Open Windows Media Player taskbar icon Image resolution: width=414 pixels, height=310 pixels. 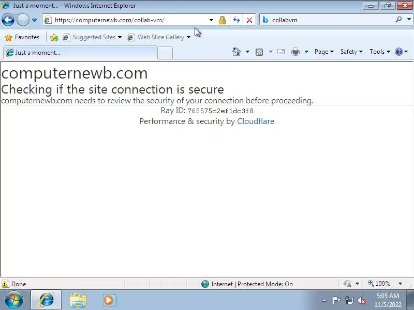(x=109, y=300)
